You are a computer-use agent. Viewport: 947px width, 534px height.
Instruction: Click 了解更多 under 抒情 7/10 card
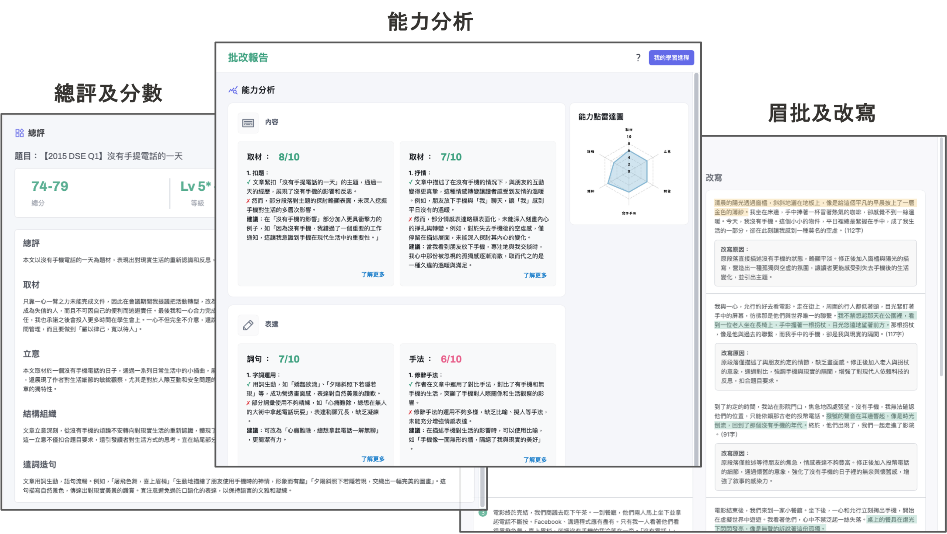(x=535, y=275)
